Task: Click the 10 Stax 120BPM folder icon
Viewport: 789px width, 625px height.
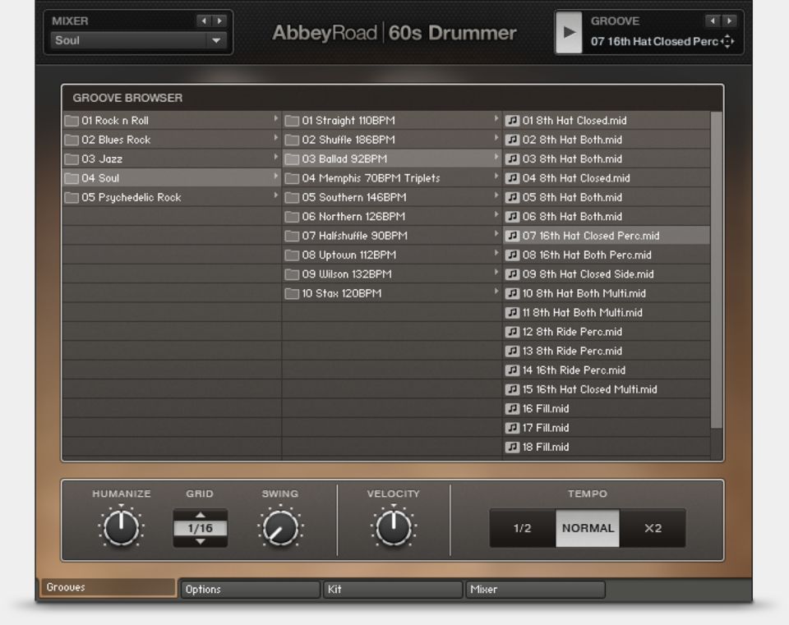Action: point(292,294)
